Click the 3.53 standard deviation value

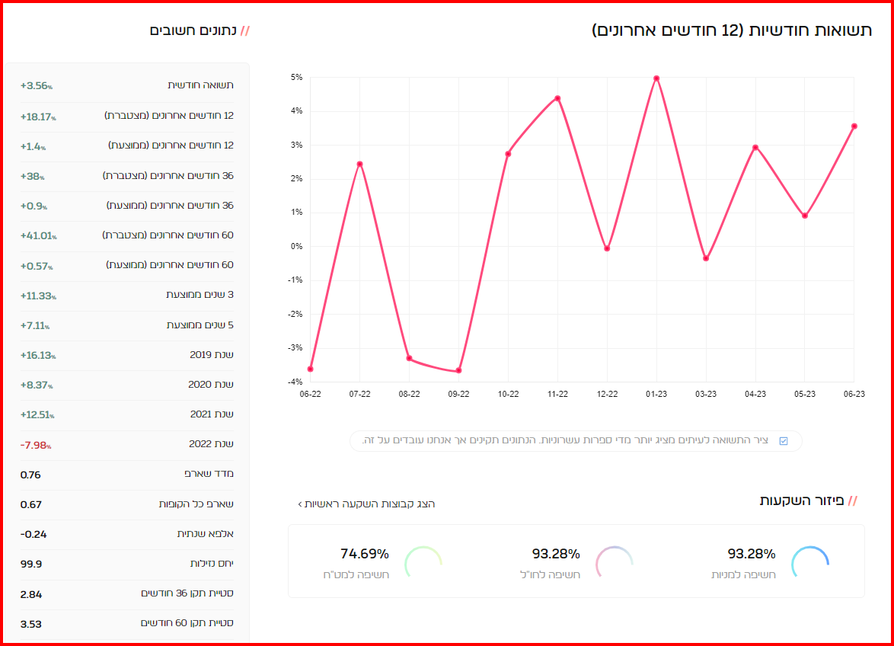[x=30, y=625]
